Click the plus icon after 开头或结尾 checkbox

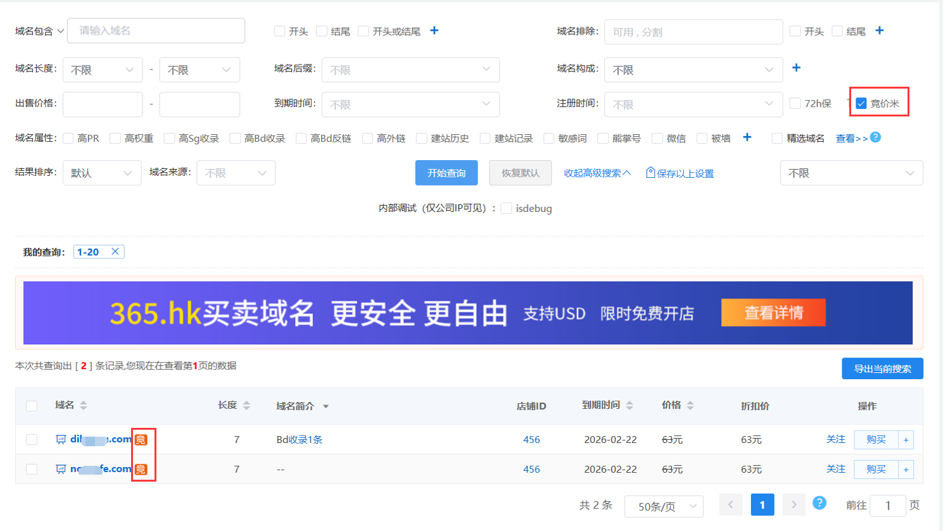click(434, 30)
